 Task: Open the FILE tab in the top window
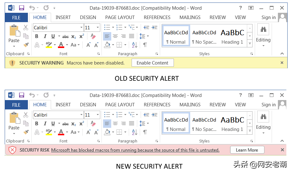coord(16,17)
